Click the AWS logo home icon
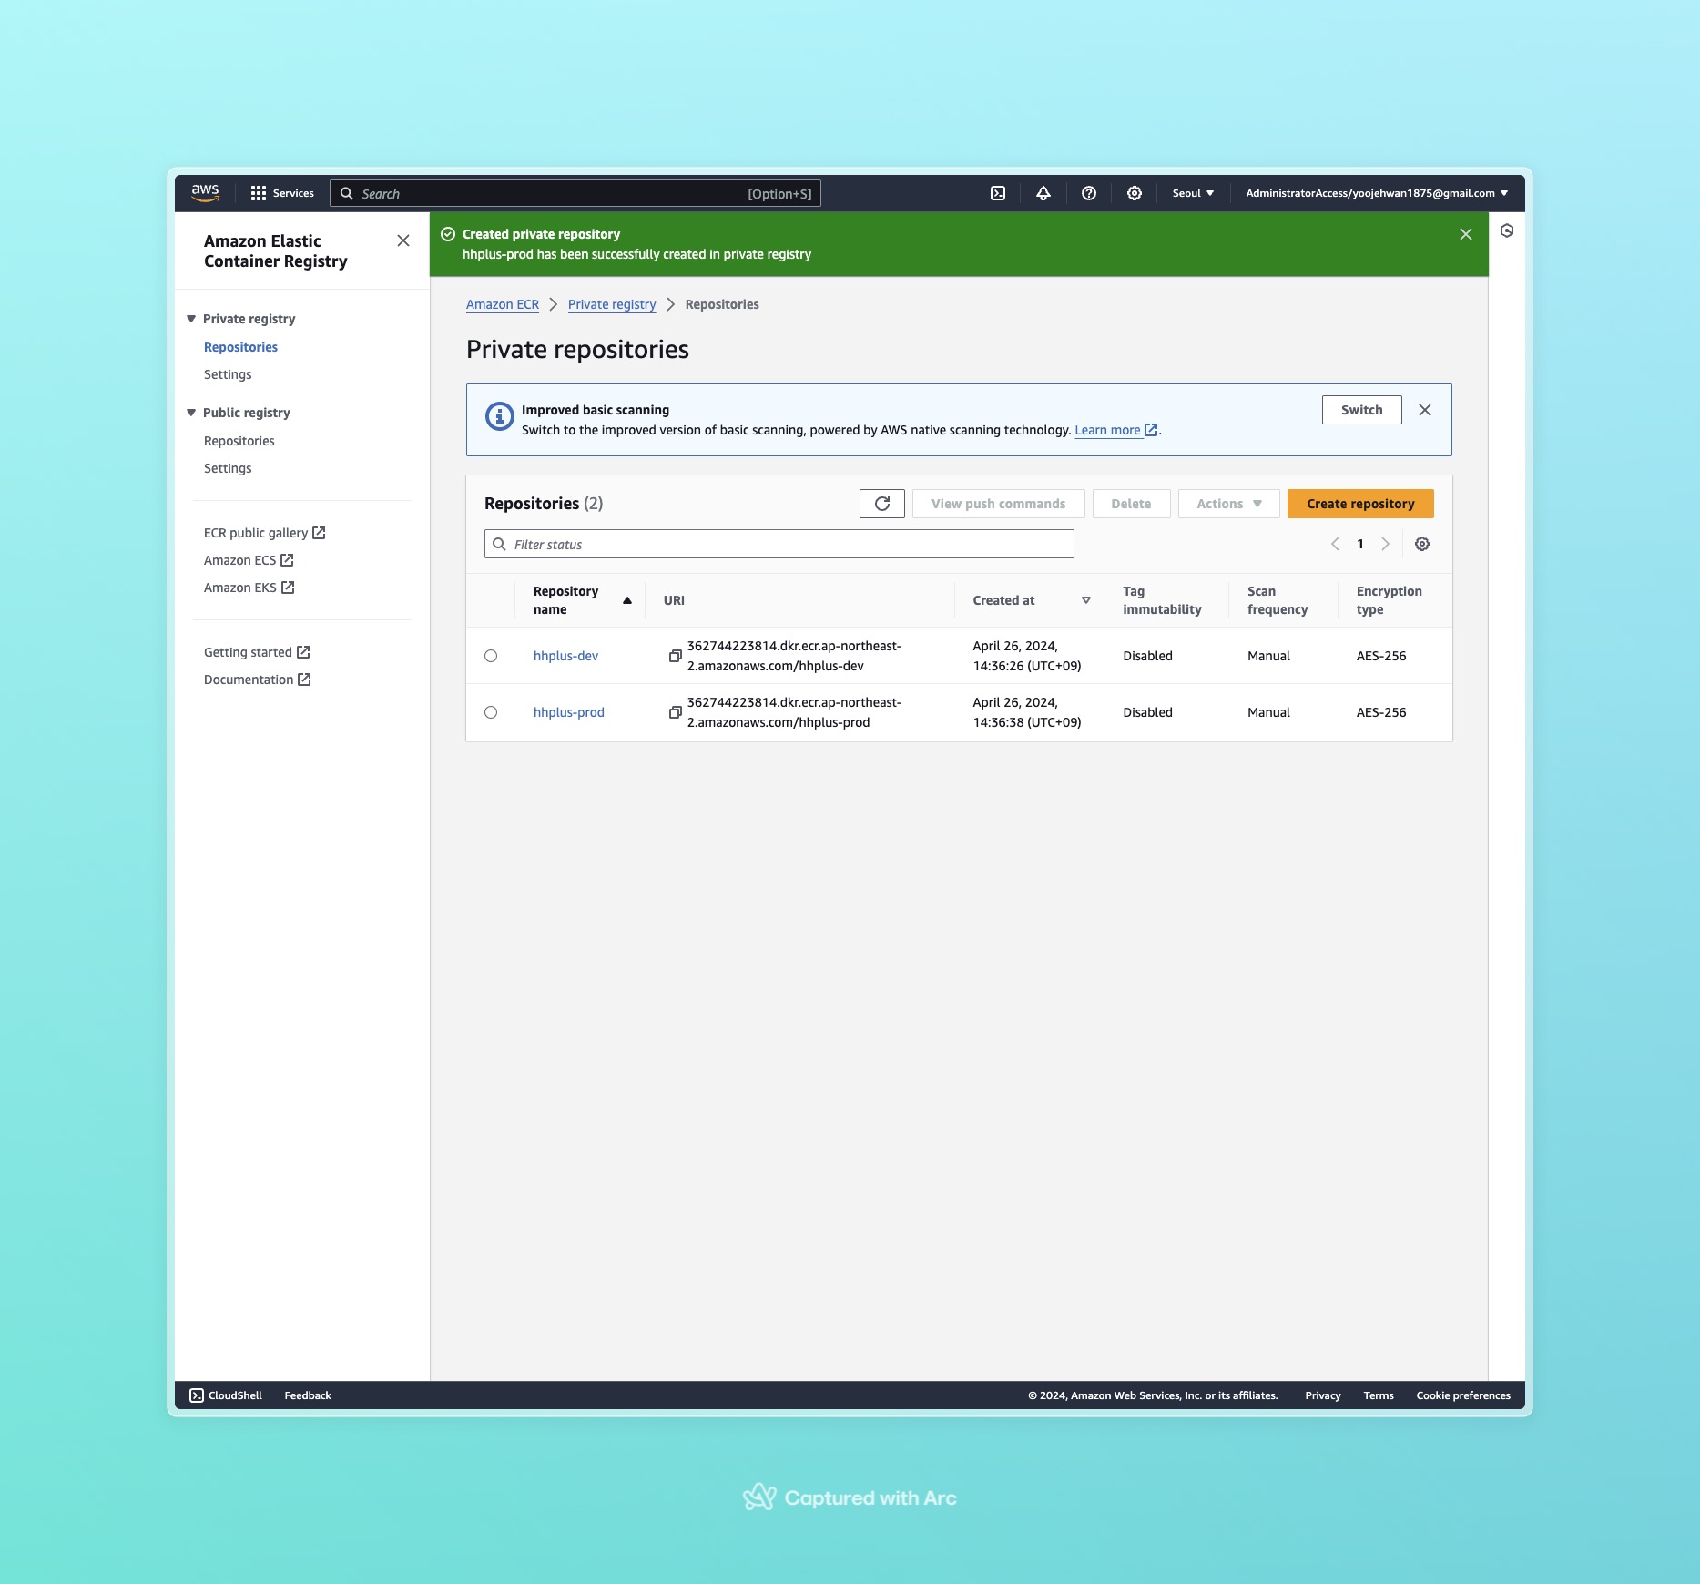 click(x=205, y=193)
